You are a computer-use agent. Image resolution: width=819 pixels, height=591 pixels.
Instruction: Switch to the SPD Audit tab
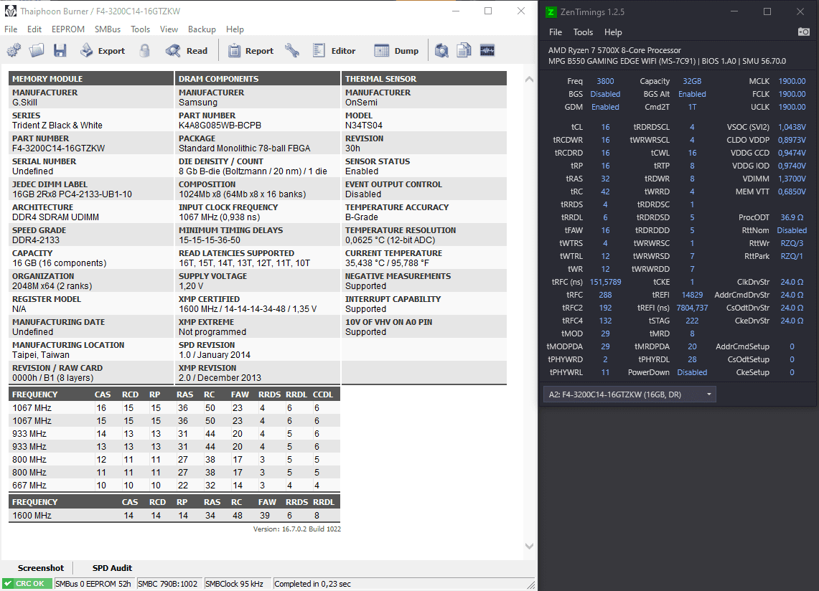coord(112,568)
